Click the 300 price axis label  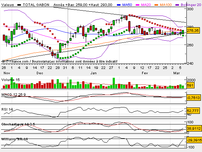[x=190, y=9]
